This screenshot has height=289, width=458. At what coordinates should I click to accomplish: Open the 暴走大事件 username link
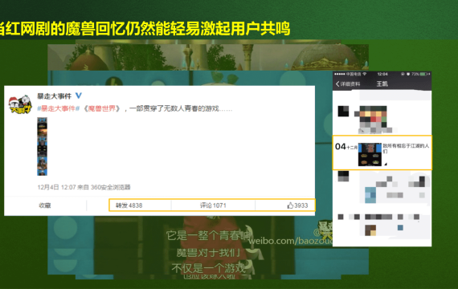[55, 96]
